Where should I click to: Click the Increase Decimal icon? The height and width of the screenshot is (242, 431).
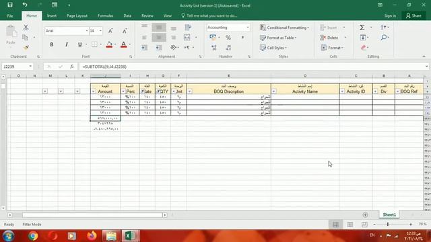[x=214, y=48]
